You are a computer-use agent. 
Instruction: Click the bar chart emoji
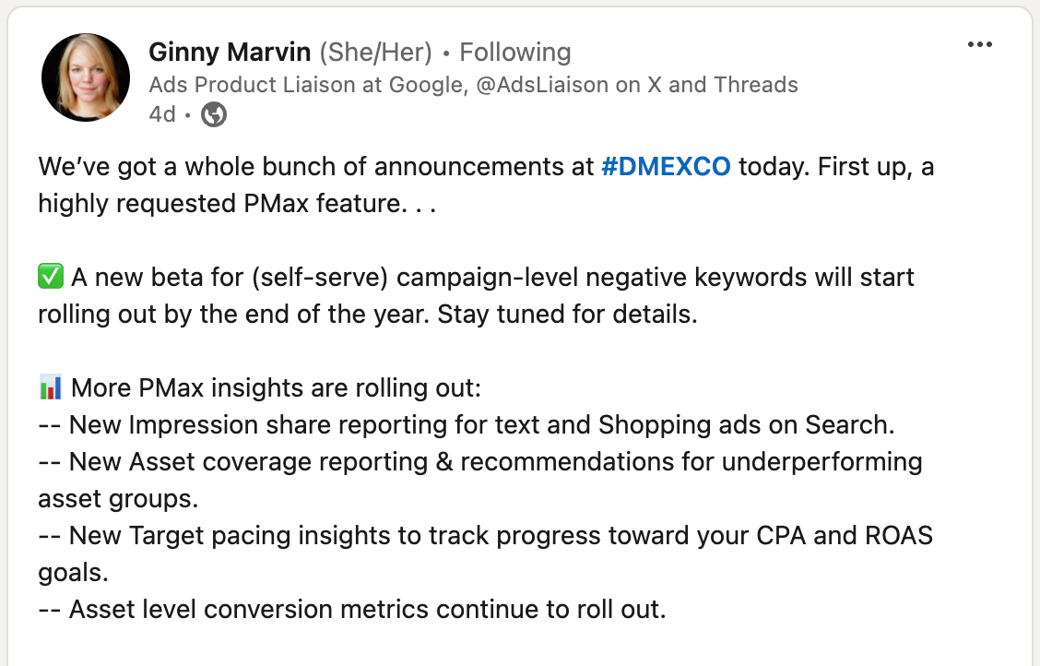click(51, 387)
